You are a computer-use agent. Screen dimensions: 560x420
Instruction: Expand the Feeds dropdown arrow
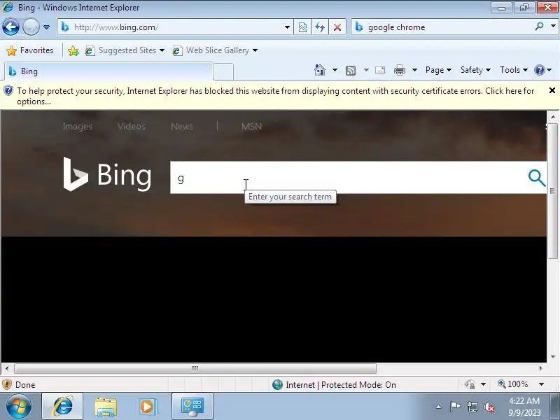[366, 70]
